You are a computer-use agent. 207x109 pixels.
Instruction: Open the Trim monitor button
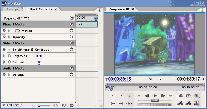click(x=197, y=103)
